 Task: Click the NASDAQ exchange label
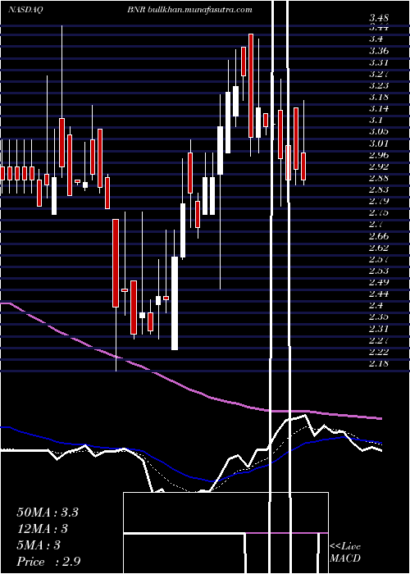(x=25, y=10)
